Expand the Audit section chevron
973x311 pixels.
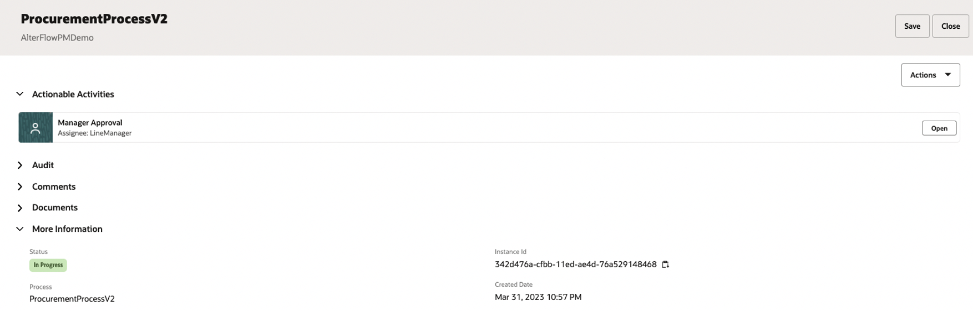(x=20, y=165)
